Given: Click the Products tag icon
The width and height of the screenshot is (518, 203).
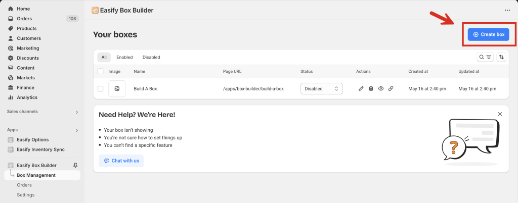Looking at the screenshot, I should [11, 29].
